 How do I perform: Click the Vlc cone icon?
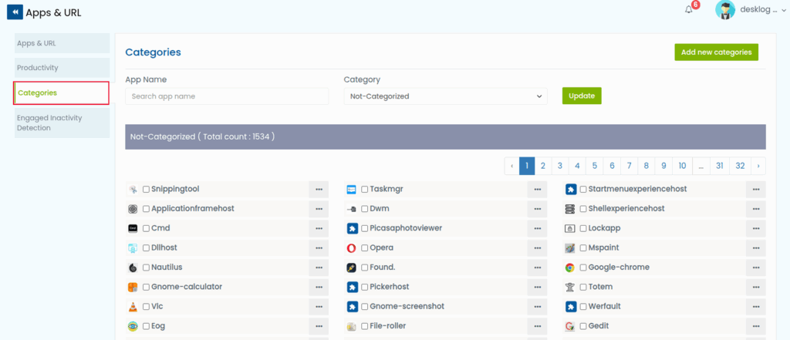tap(133, 307)
